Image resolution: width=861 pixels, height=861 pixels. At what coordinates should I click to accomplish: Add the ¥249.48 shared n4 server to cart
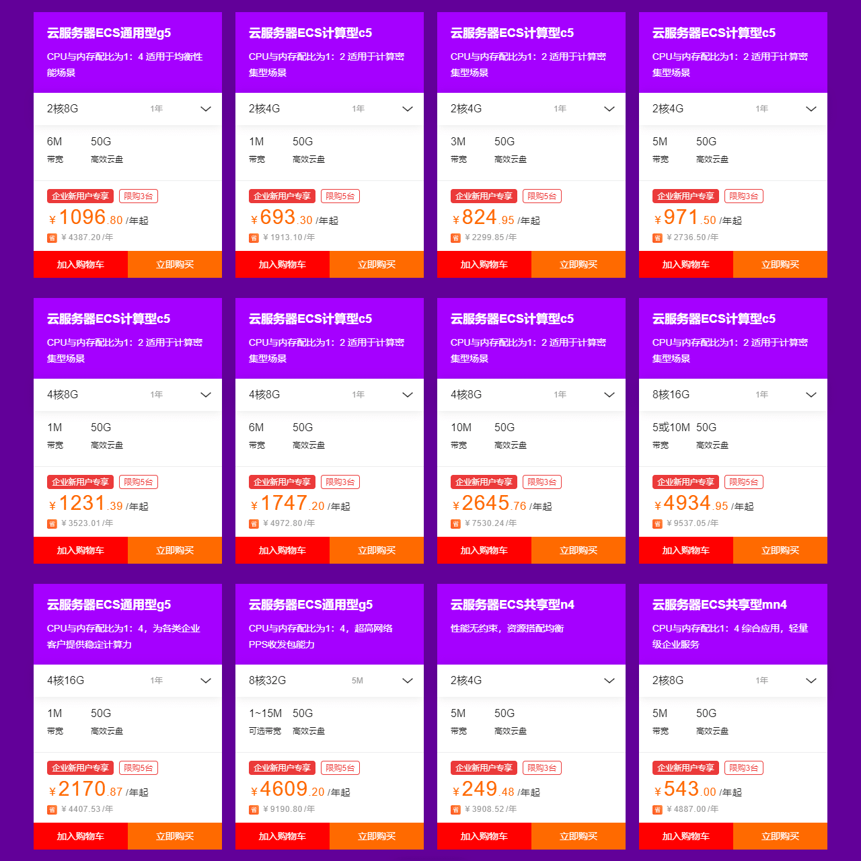click(x=484, y=836)
